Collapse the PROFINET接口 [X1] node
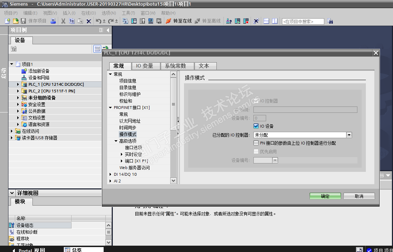393x252 pixels. [110, 108]
